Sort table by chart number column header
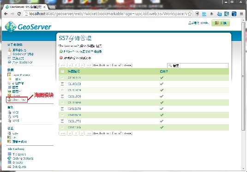This screenshot has width=247, height=172. click(x=73, y=71)
